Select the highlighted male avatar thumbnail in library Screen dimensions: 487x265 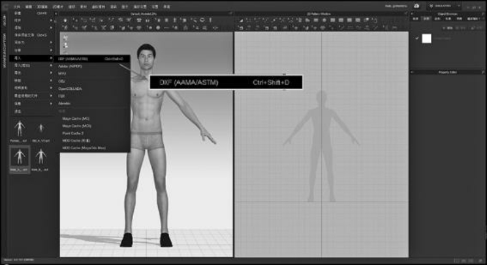(x=20, y=157)
